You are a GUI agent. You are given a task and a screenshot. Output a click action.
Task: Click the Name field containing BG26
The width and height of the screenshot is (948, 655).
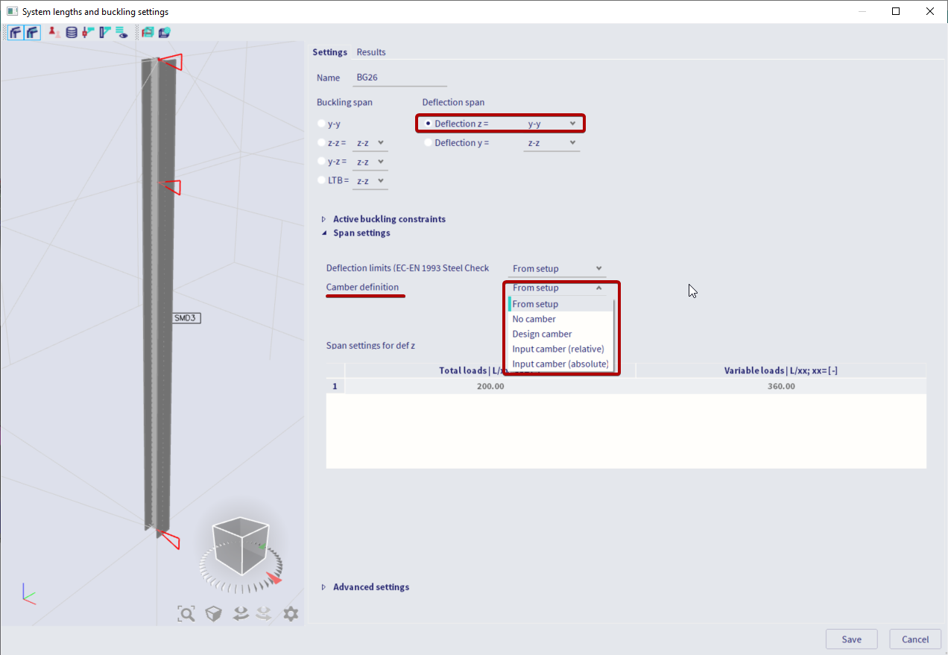coord(400,77)
